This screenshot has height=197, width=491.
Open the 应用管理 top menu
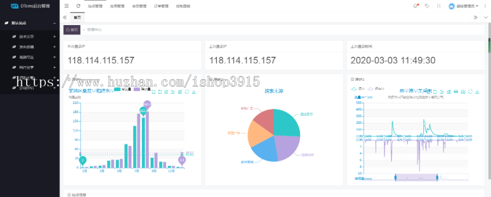coord(117,6)
